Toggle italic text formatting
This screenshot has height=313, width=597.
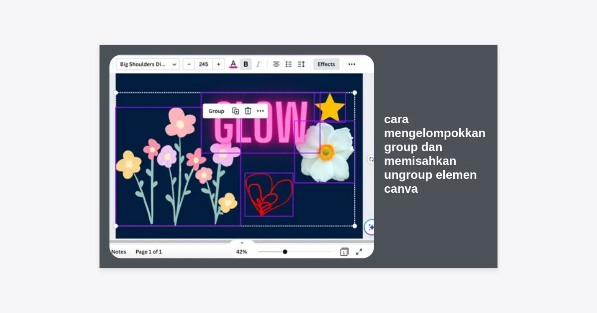[x=258, y=64]
